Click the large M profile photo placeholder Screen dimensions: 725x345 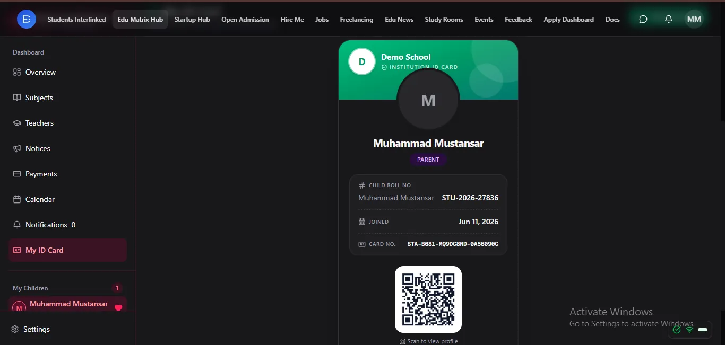[428, 100]
